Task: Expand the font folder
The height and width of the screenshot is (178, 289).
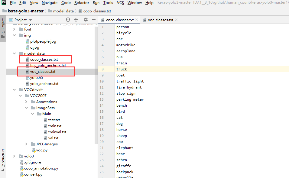Action: (x=14, y=29)
